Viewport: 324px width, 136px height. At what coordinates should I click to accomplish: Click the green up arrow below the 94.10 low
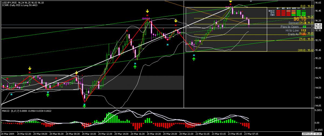[84, 106]
